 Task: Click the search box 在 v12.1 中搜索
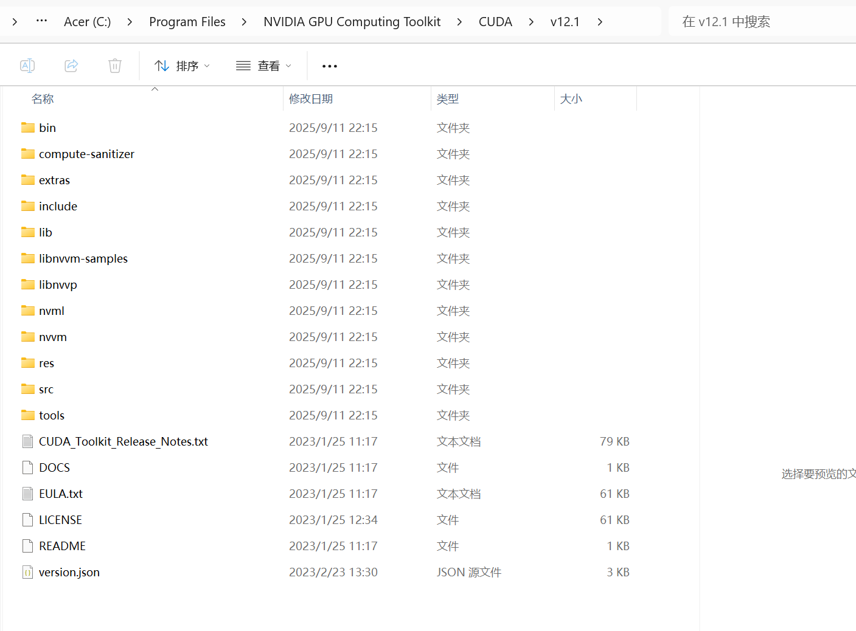pyautogui.click(x=762, y=22)
